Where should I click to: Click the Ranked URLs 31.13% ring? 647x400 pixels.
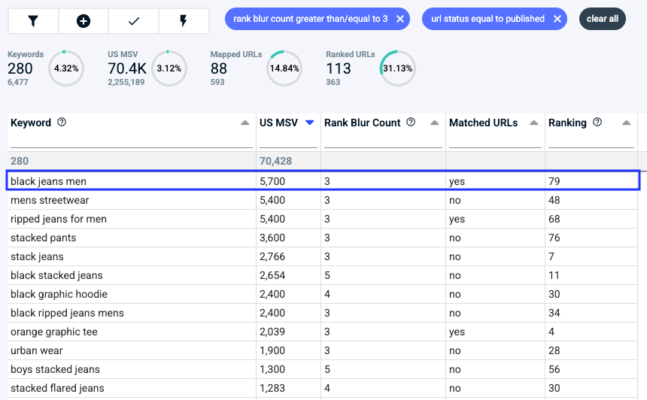[x=396, y=69]
